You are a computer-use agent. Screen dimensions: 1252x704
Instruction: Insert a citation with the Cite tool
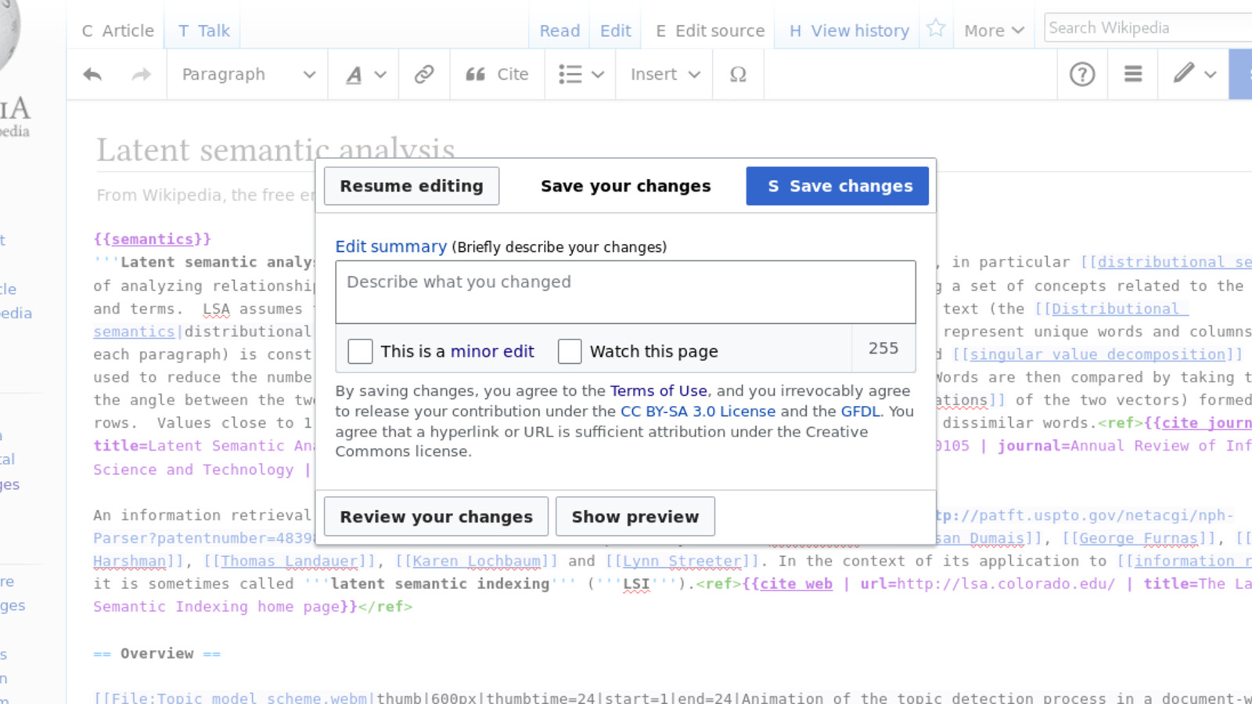(x=496, y=74)
